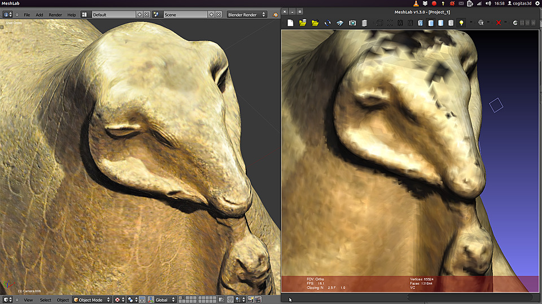Toggle wireframe render mode in MeshLab
The height and width of the screenshot is (304, 542).
pos(400,23)
